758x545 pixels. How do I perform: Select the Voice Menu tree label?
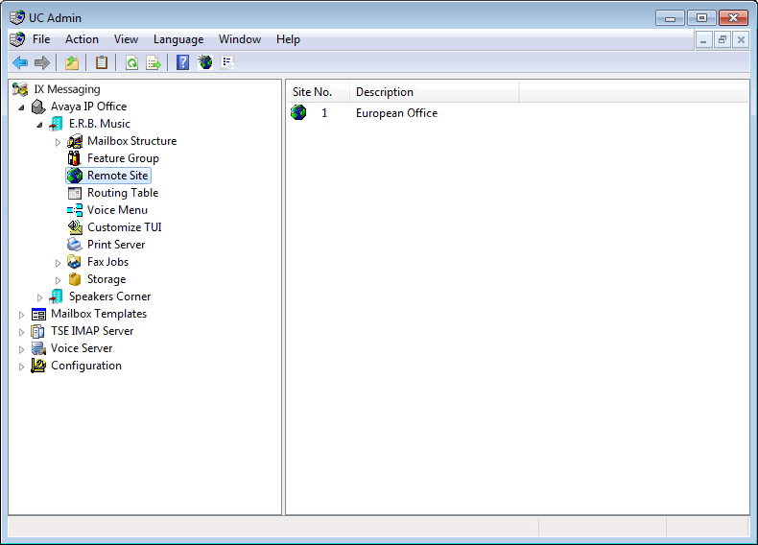pos(117,210)
